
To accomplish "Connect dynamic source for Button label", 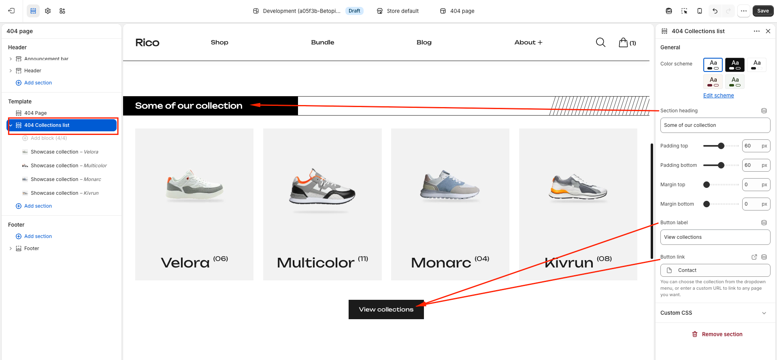I will [764, 223].
